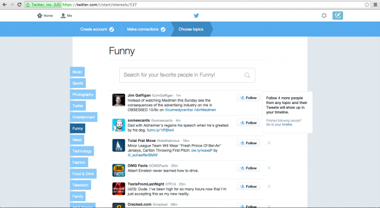
Task: Open the #dvrMadmen hashtag link
Action: [x=205, y=110]
